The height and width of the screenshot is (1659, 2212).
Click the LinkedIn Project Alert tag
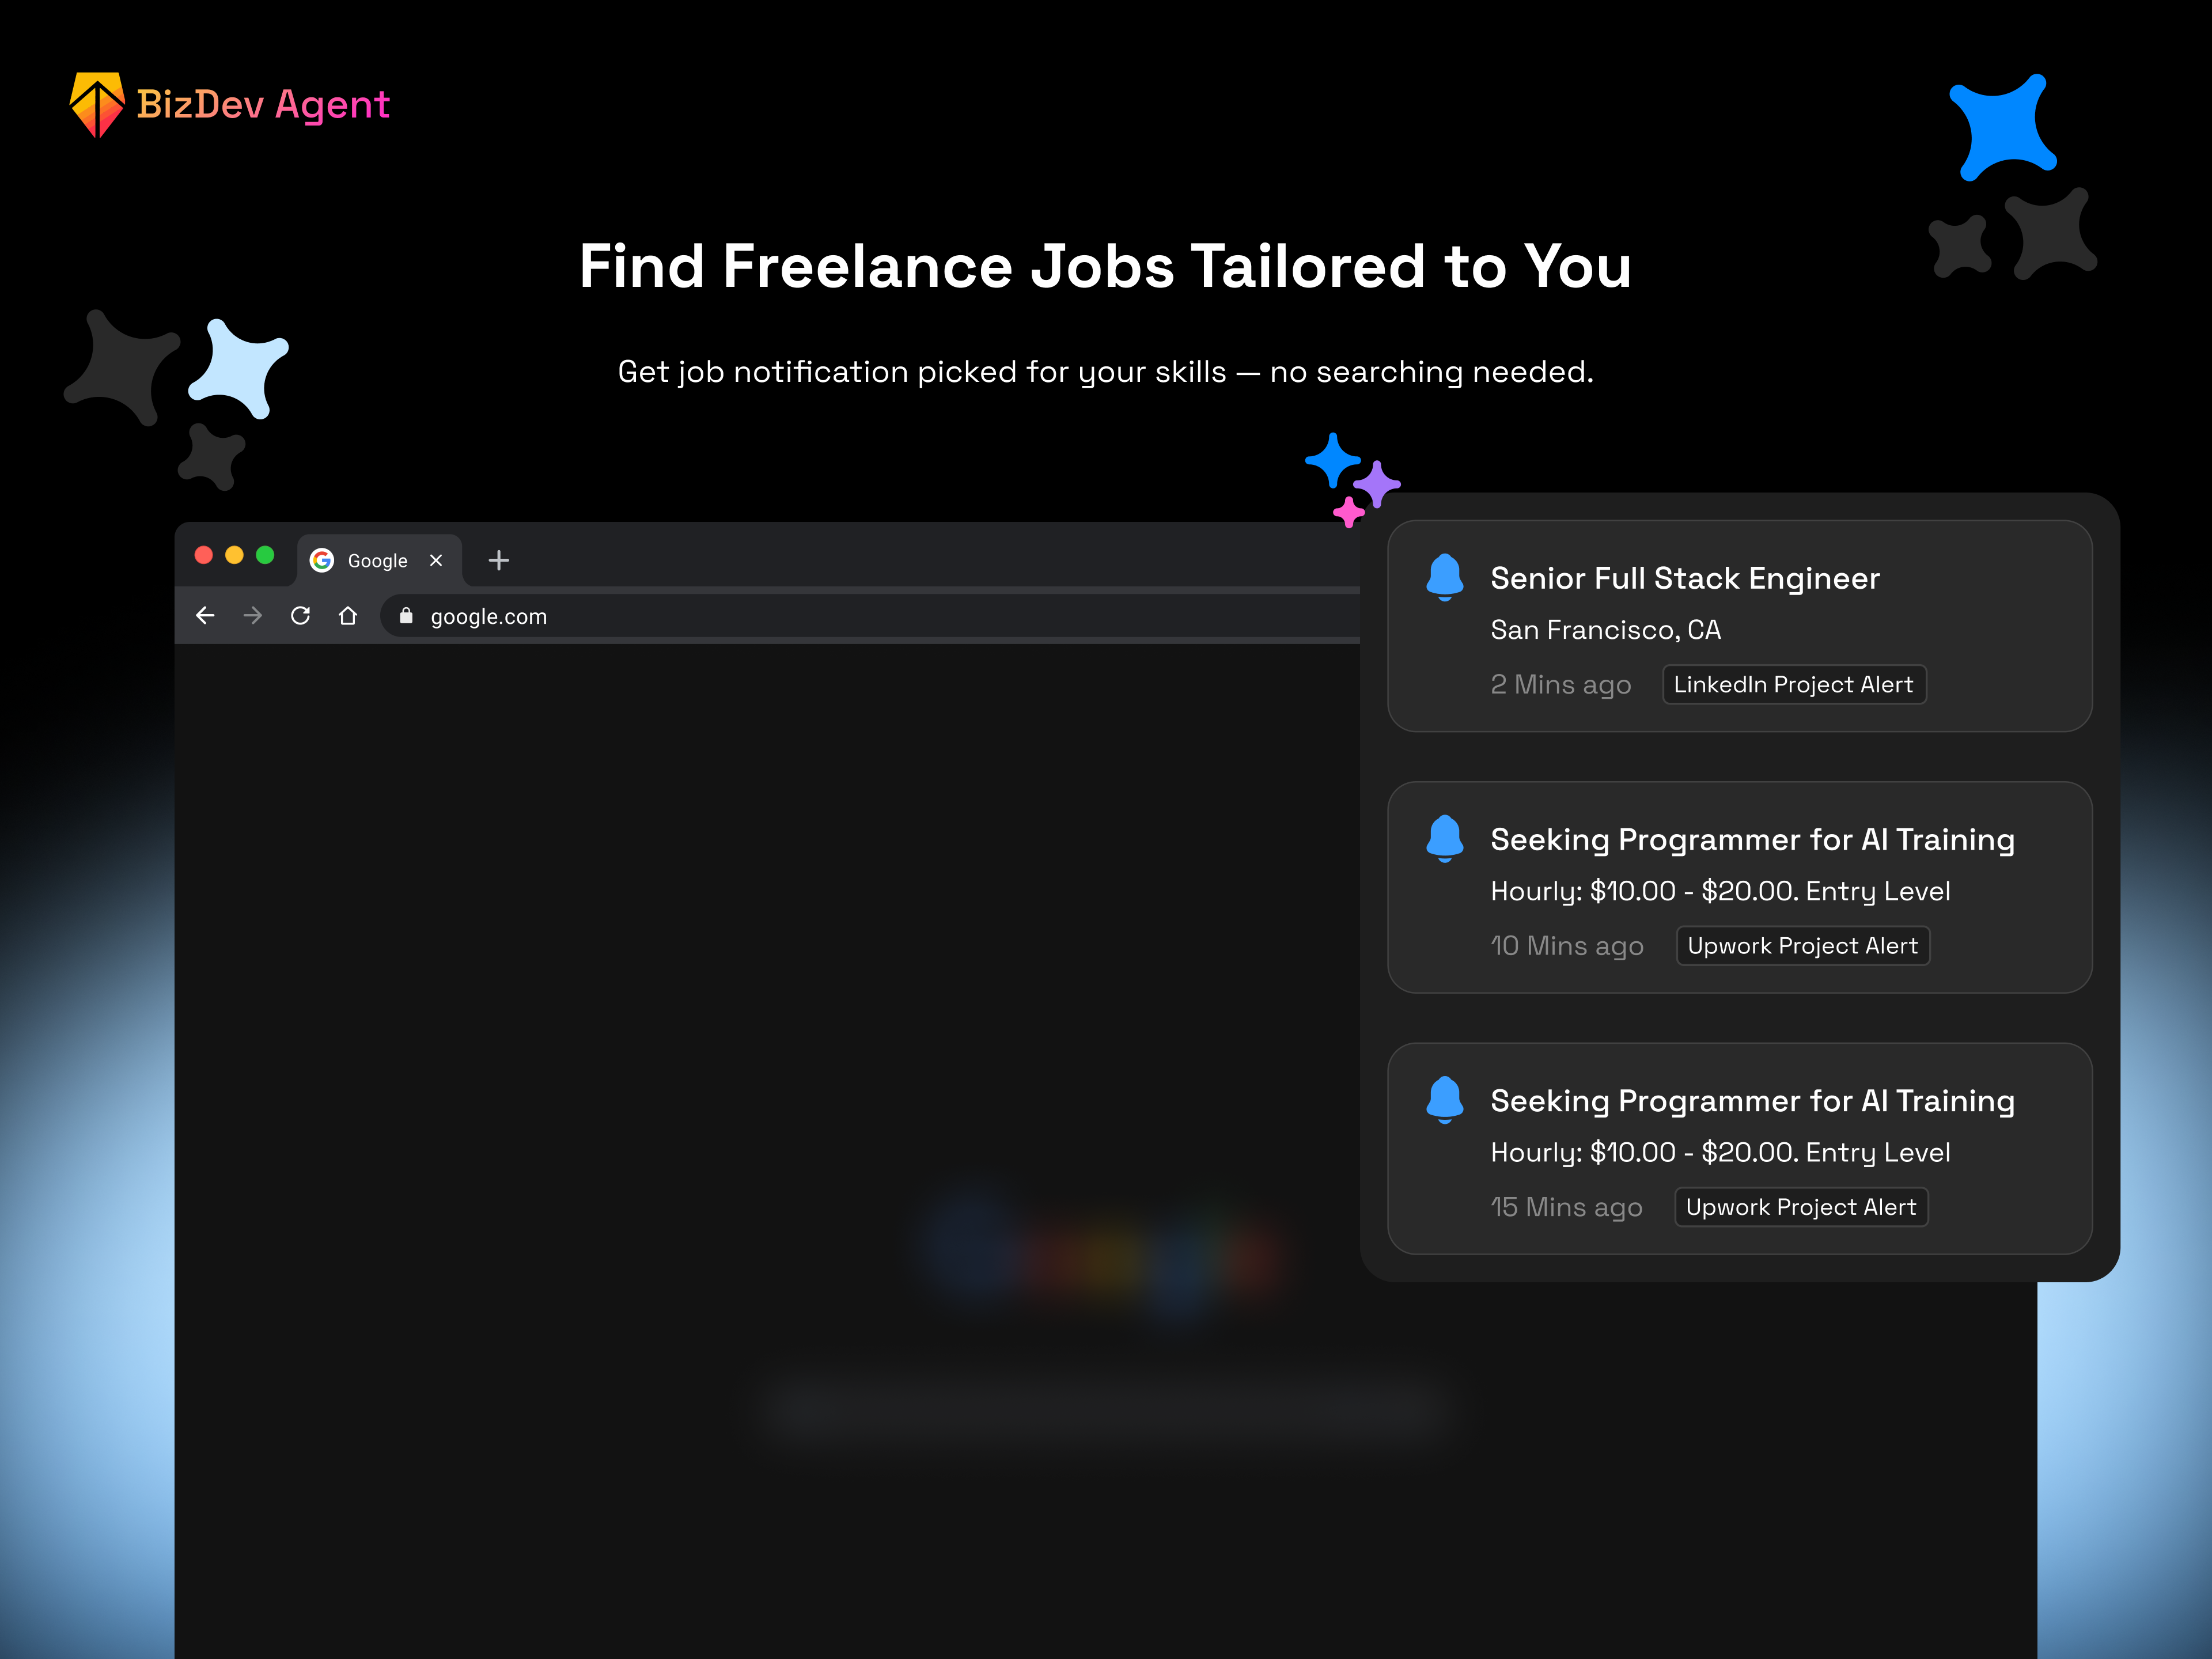(1794, 684)
